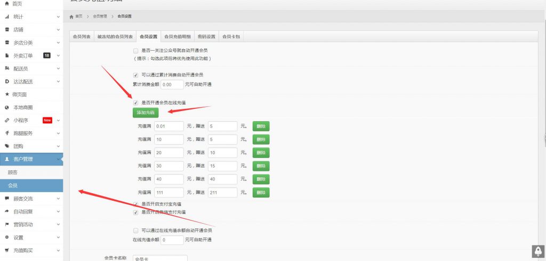Click the 首页 home icon in sidebar
The height and width of the screenshot is (261, 546).
coord(6,4)
